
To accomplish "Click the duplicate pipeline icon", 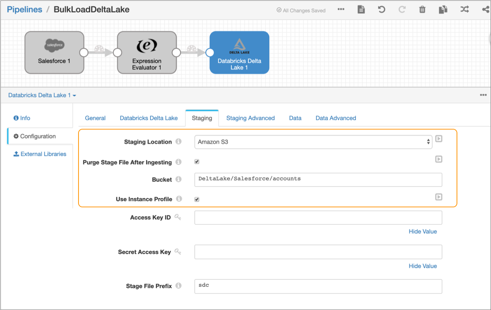I will [x=443, y=10].
